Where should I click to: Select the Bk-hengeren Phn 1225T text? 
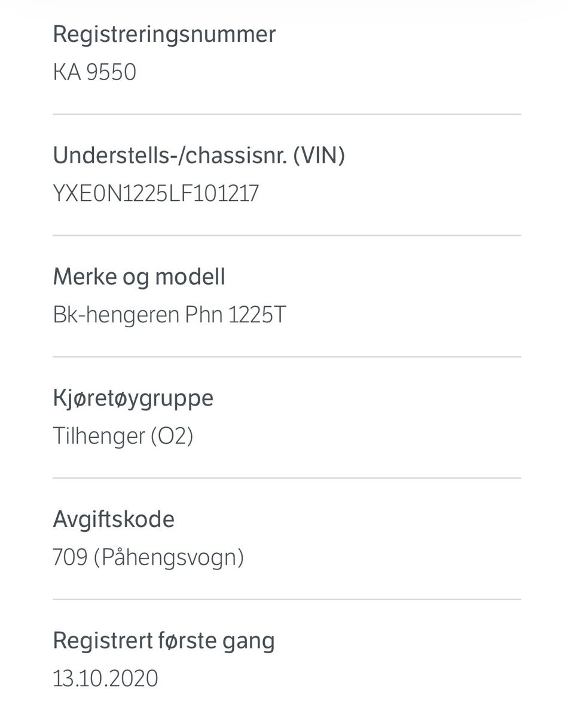click(169, 315)
